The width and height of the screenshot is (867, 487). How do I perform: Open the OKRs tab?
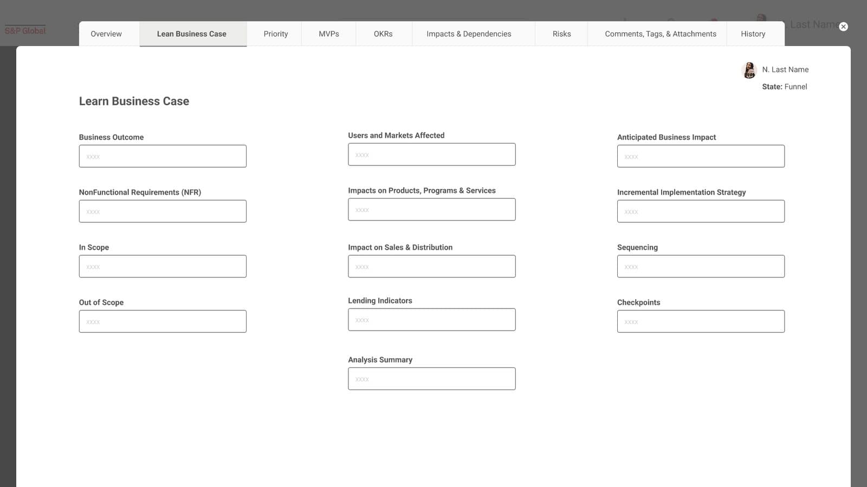click(x=383, y=34)
